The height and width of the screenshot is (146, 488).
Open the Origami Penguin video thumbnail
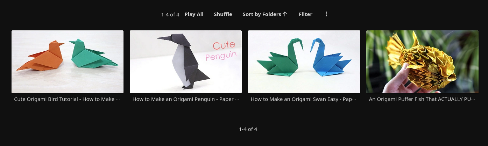[x=186, y=62]
